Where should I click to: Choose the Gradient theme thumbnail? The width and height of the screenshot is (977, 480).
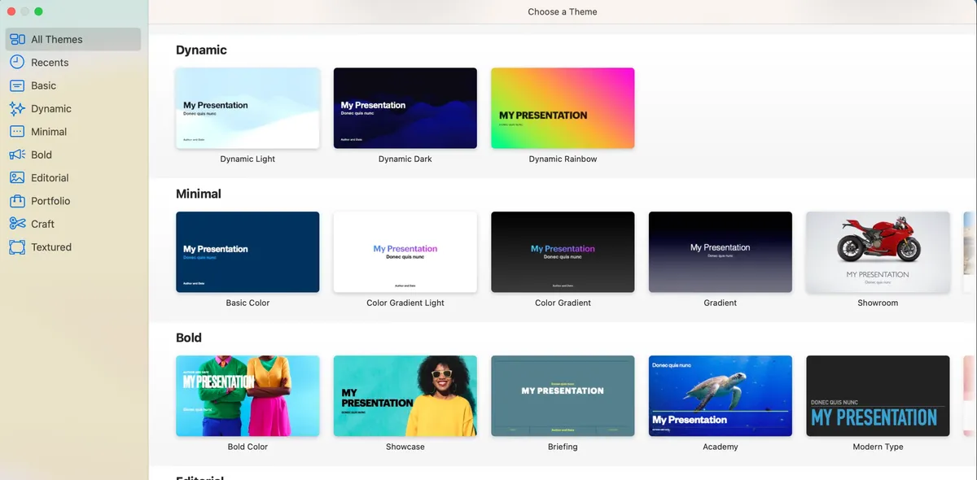tap(721, 252)
